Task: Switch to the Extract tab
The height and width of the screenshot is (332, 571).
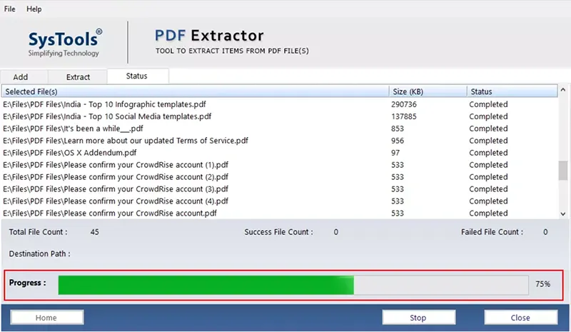Action: point(78,77)
